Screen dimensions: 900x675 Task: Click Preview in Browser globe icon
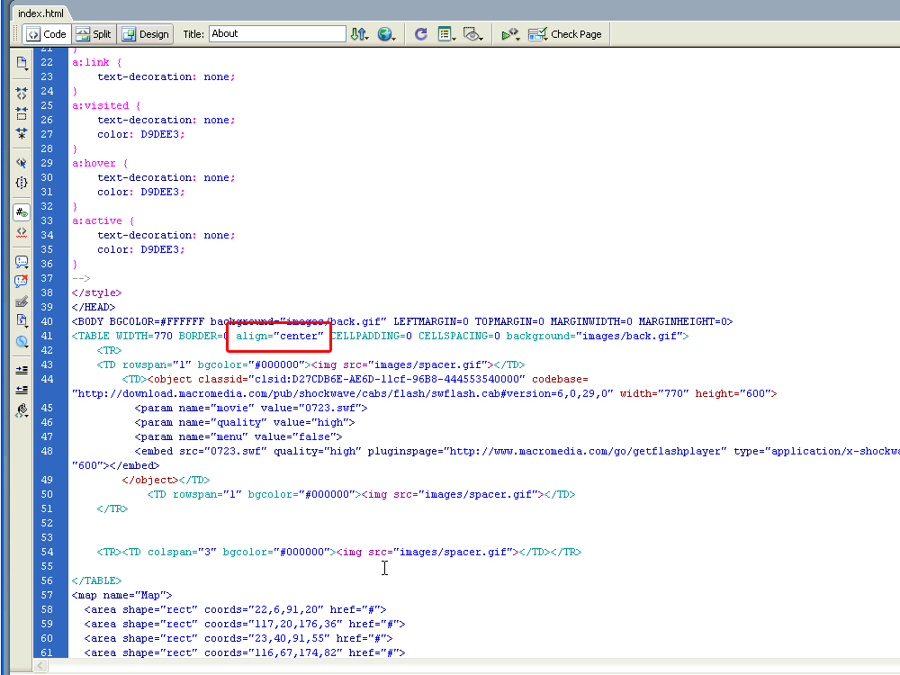386,34
